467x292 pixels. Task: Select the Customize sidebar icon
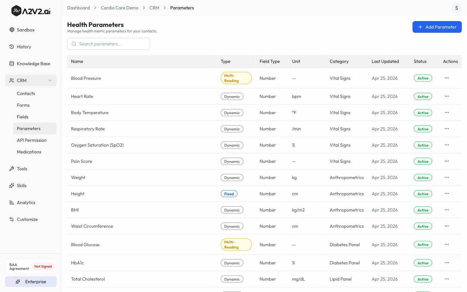point(12,219)
